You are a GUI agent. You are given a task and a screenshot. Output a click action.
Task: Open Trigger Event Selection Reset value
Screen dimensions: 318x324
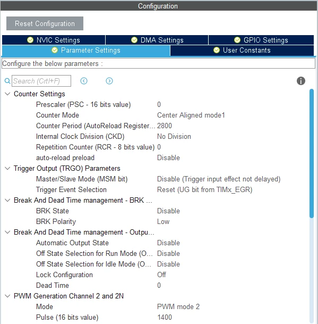(x=205, y=190)
